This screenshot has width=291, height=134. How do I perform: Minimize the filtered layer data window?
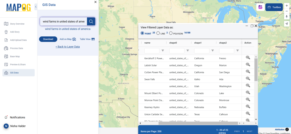[247, 26]
